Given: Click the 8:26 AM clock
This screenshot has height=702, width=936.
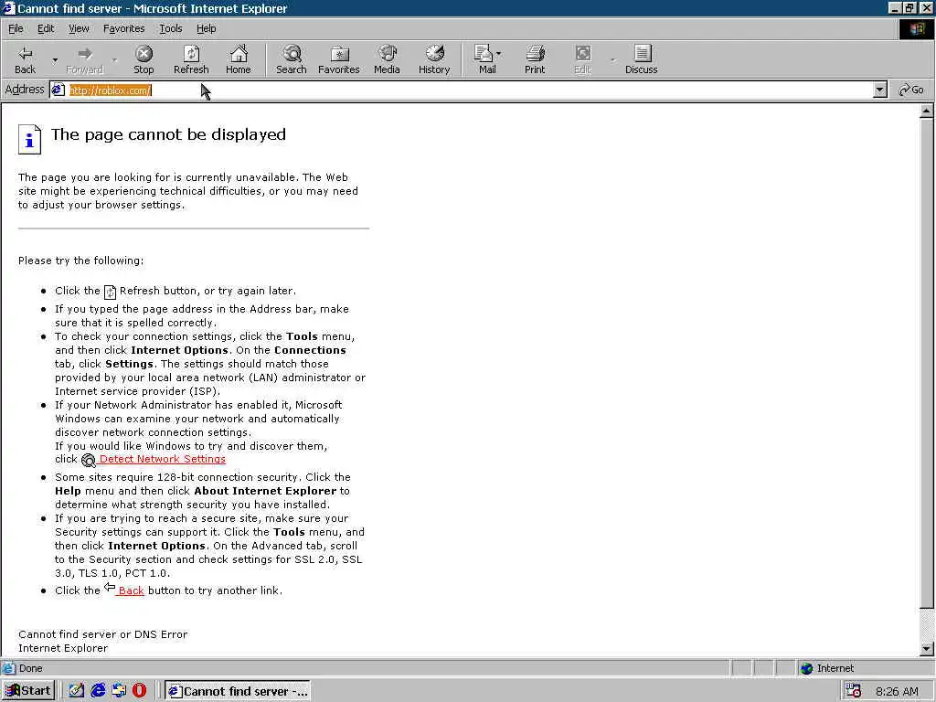Looking at the screenshot, I should [898, 691].
